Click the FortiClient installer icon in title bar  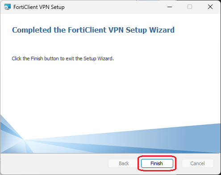click(8, 7)
